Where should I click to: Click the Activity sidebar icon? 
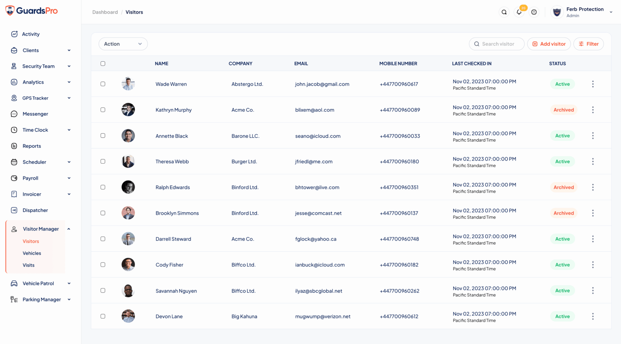tap(14, 34)
